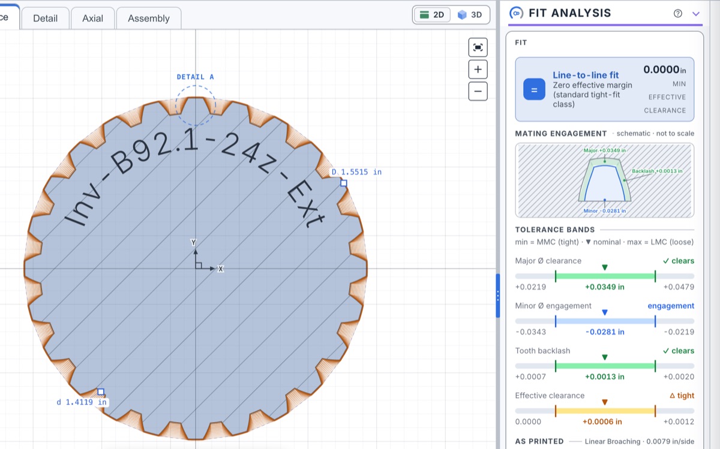Click the blue equals icon on fit card

coord(534,89)
